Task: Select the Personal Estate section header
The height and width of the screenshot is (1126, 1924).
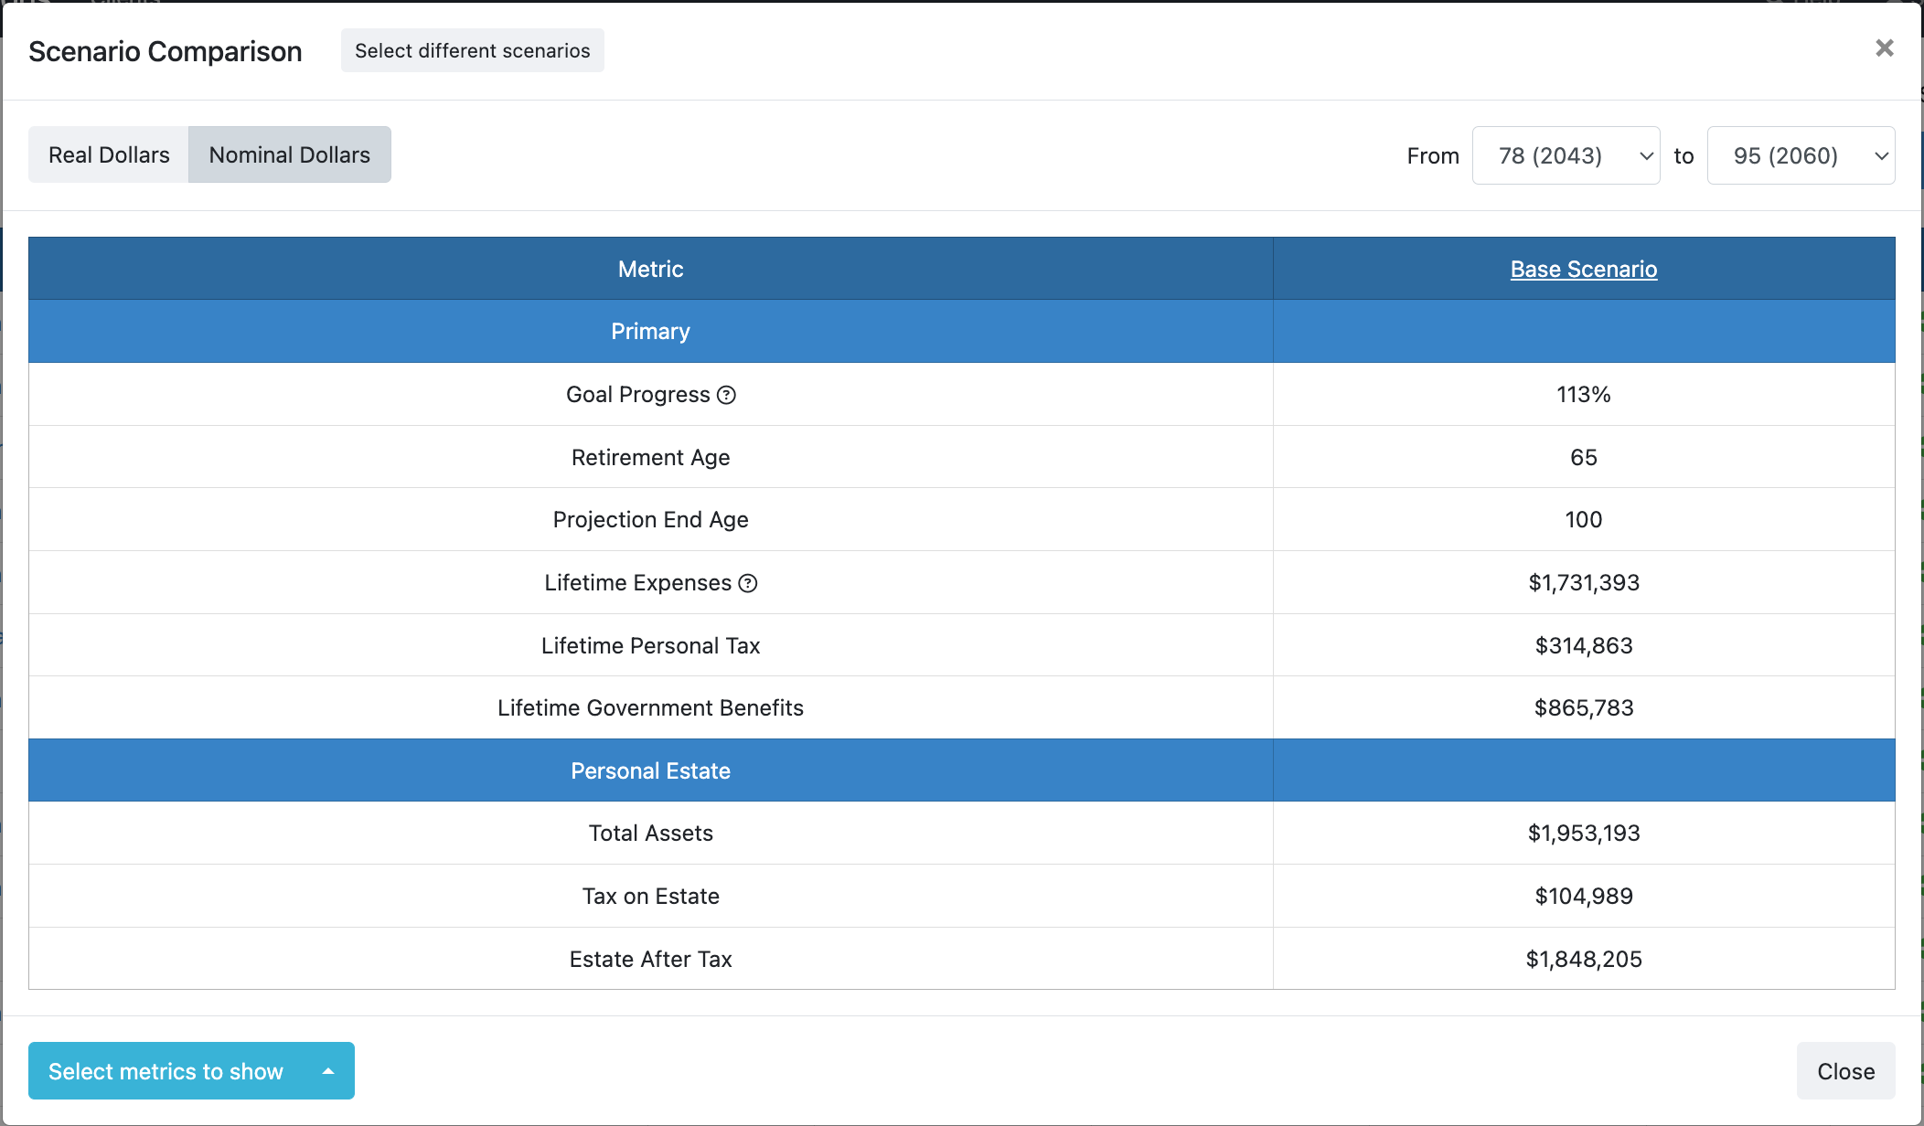Action: 650,770
